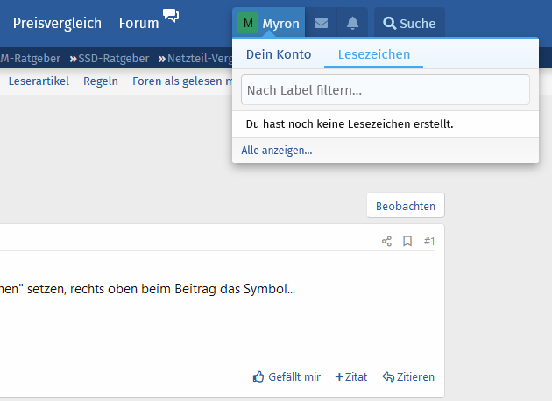552x401 pixels.
Task: Click Foren als gelesen markieren link
Action: [182, 81]
